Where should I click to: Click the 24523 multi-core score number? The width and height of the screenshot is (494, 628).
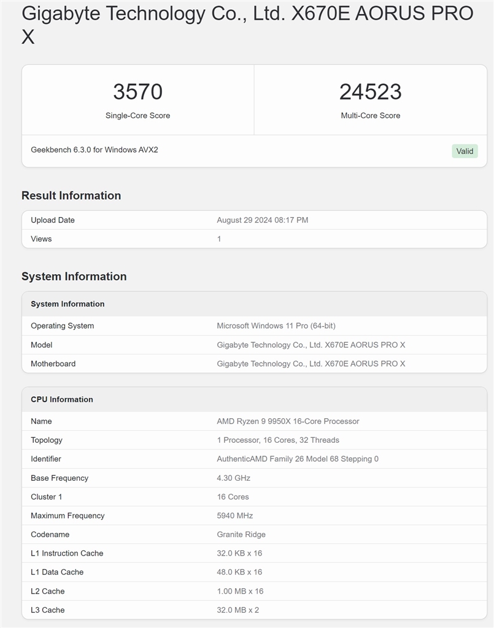click(x=370, y=92)
